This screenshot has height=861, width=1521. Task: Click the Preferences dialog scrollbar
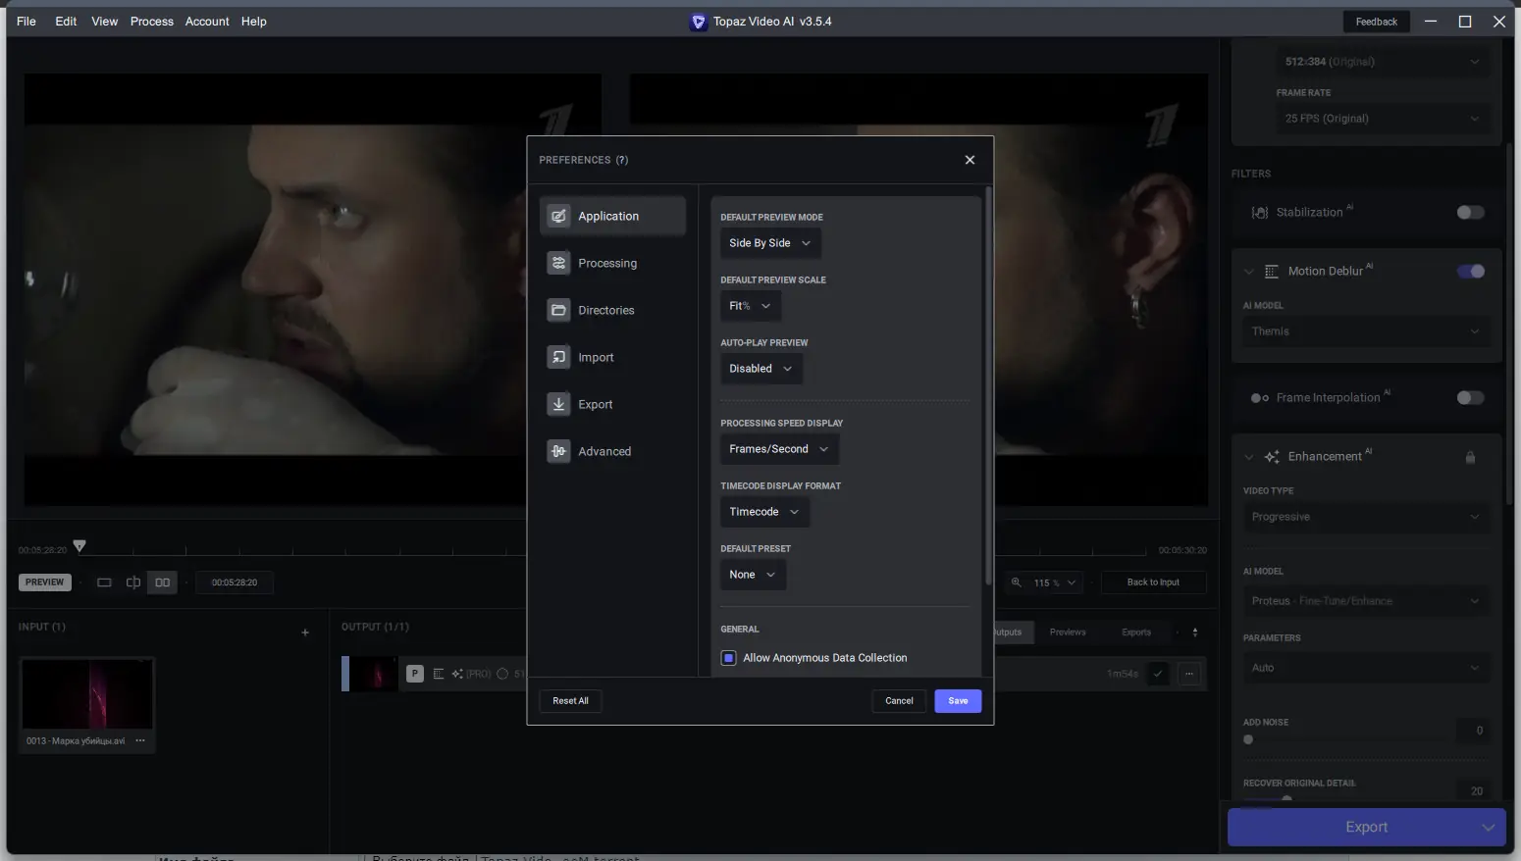coord(987,387)
